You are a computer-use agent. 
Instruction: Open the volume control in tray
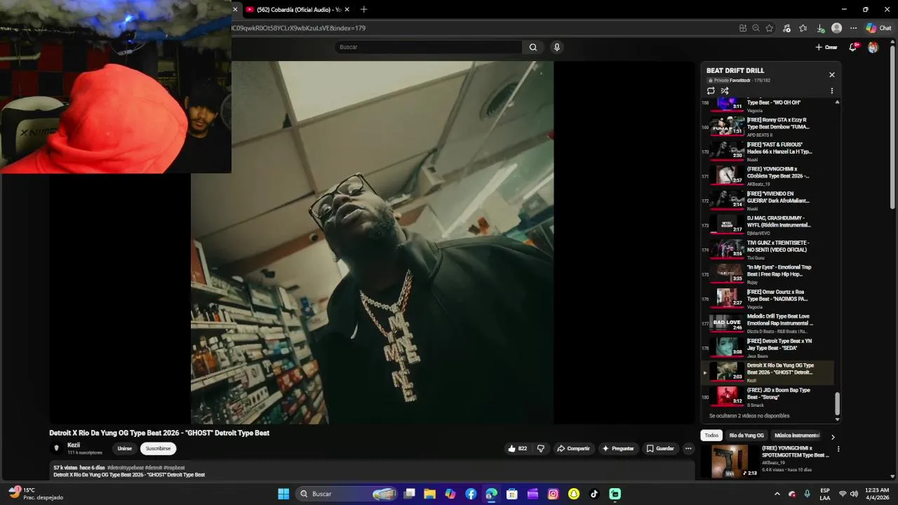click(x=856, y=494)
